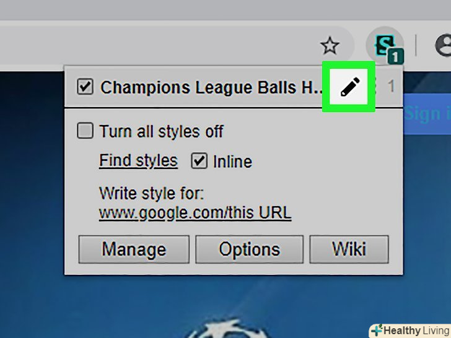This screenshot has height=338, width=451.
Task: Open the style's three-dot menu
Action: [x=374, y=86]
